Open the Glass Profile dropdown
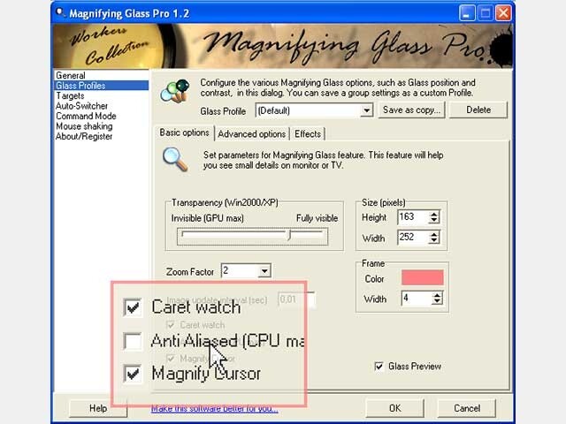 (367, 110)
